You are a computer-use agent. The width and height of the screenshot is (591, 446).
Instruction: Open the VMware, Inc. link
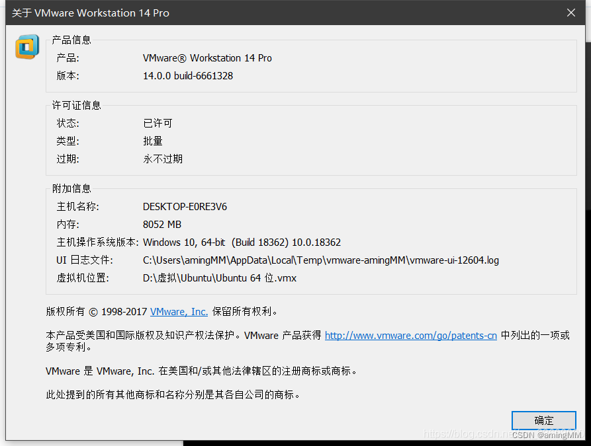click(x=179, y=312)
